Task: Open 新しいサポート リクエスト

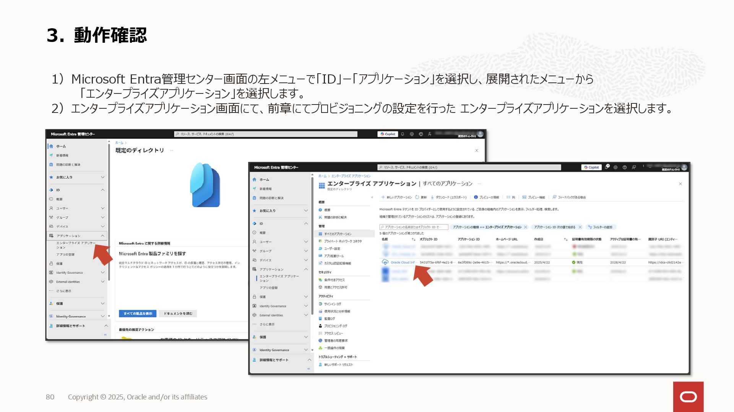Action: pyautogui.click(x=338, y=365)
